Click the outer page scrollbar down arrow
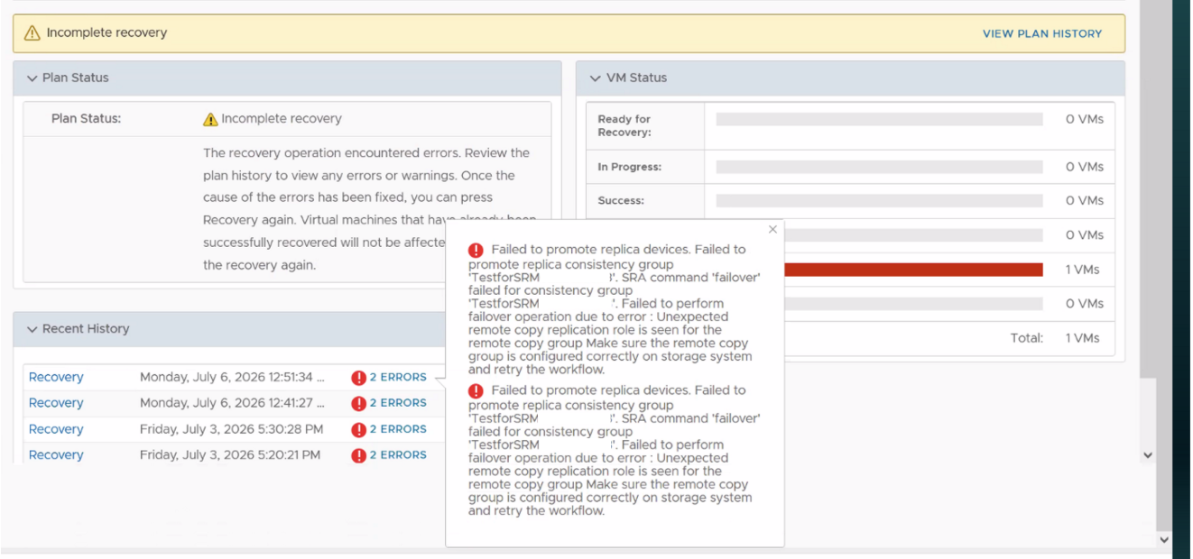The width and height of the screenshot is (1193, 559). (1164, 539)
